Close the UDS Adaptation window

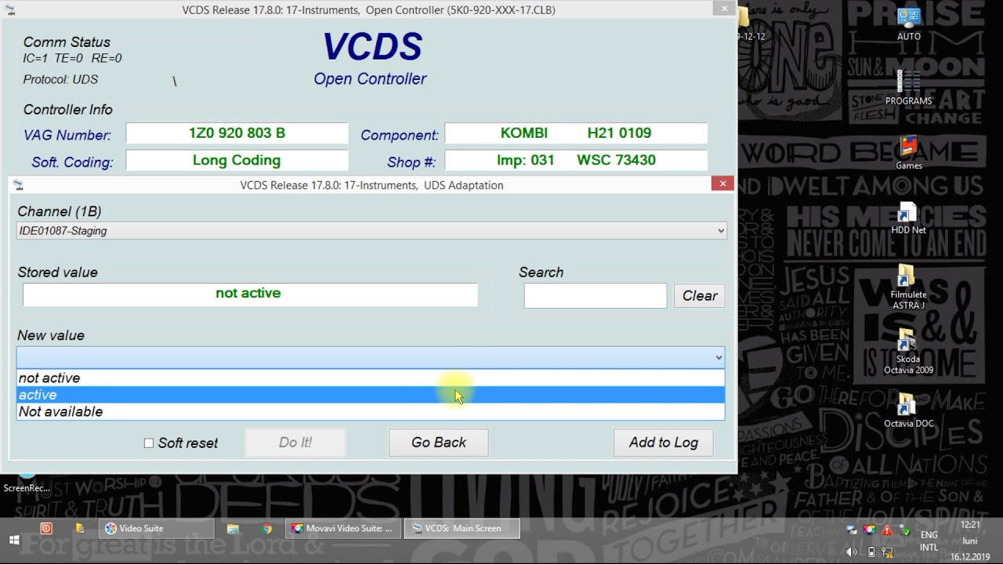(722, 183)
